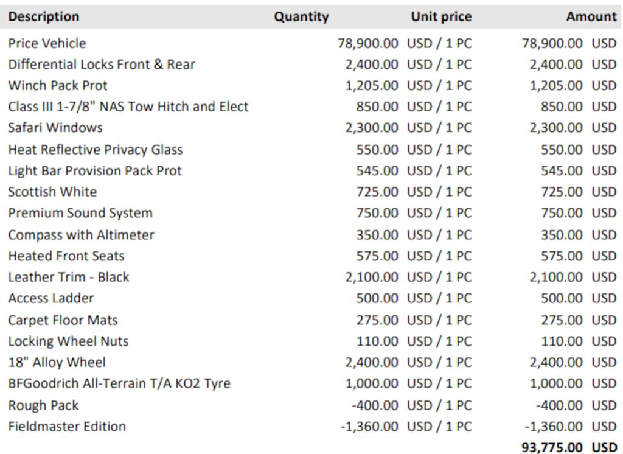Select the Scottish White paint item
This screenshot has width=623, height=454.
tap(52, 192)
